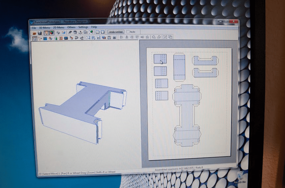Click the align bottom icon
Screen dimensions: 285x188
pos(147,37)
